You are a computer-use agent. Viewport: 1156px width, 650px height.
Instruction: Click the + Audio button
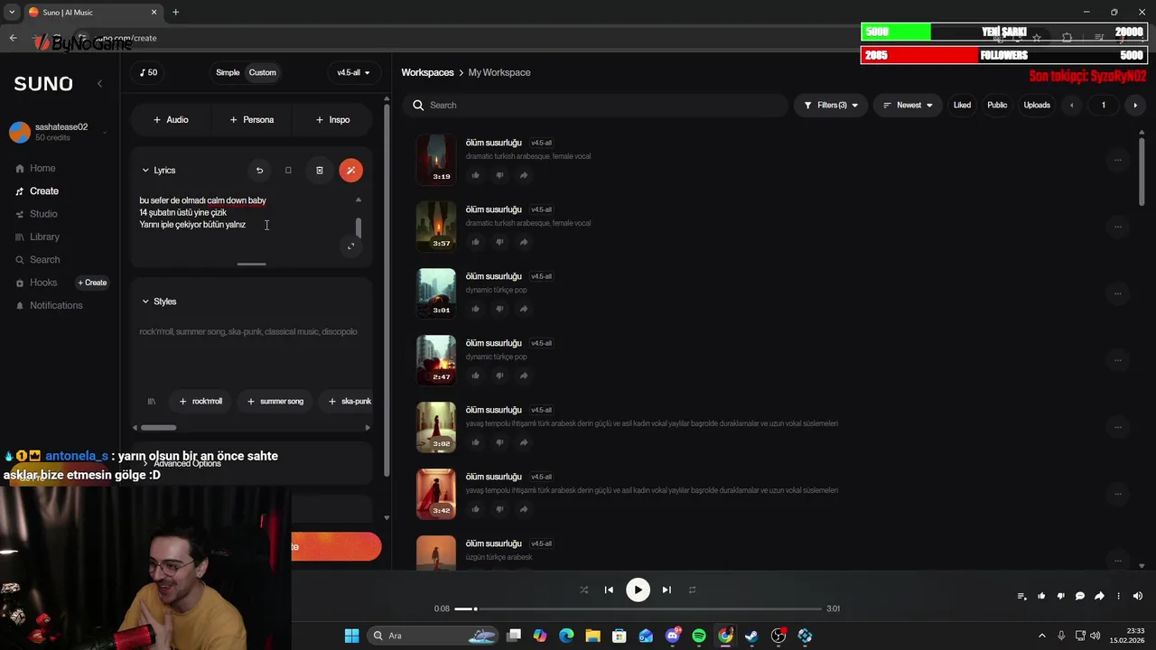click(x=171, y=119)
